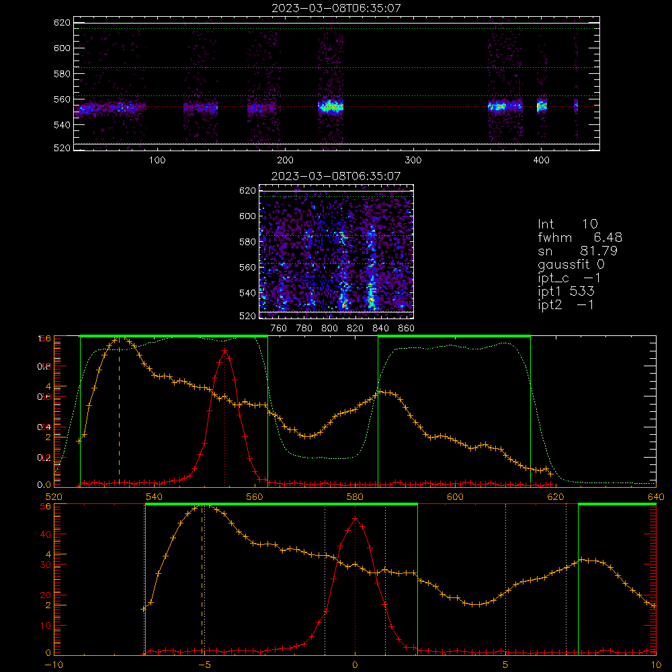Click y-axis label 540 of top spectrogram
Viewport: 672px width, 672px height.
62,125
